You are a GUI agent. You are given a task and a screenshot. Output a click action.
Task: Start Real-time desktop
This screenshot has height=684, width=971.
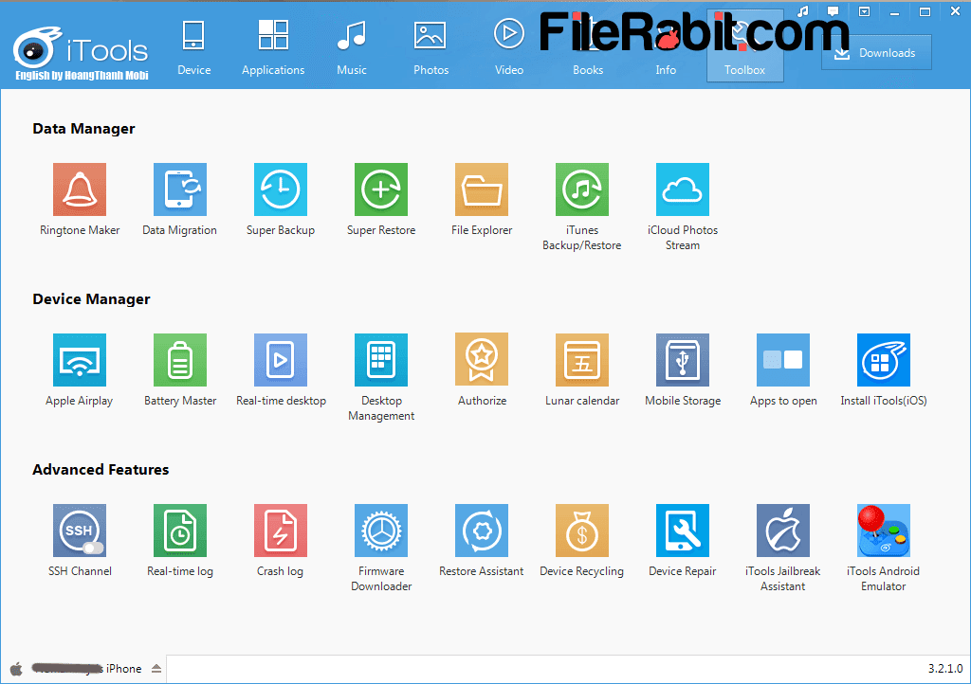[x=281, y=360]
